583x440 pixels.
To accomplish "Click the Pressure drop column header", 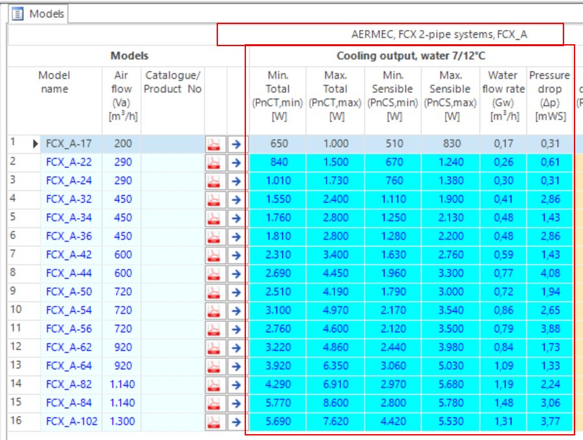I will 549,96.
